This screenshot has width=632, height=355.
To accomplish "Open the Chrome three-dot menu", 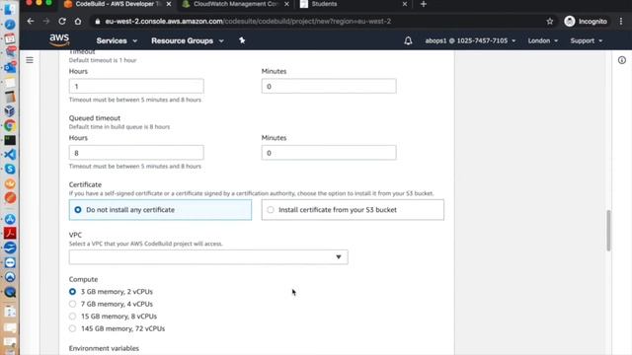I will point(621,22).
